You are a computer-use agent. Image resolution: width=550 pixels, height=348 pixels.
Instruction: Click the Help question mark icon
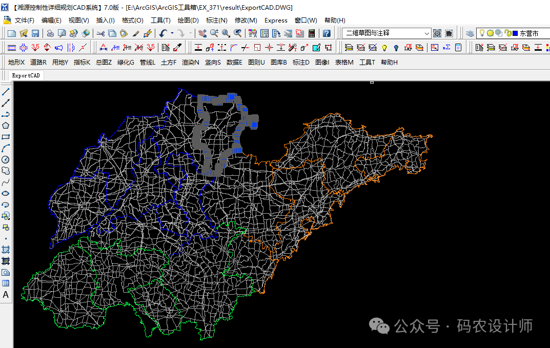[327, 33]
